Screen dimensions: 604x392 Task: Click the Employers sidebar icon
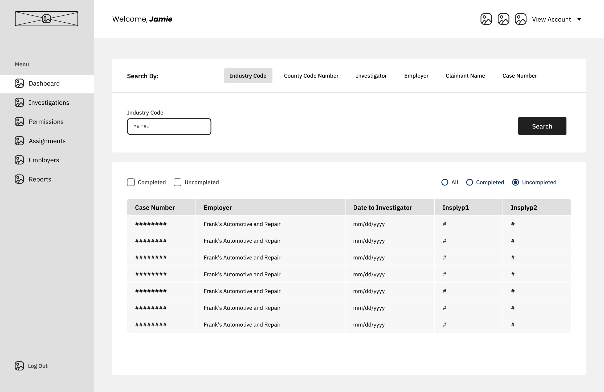tap(19, 160)
